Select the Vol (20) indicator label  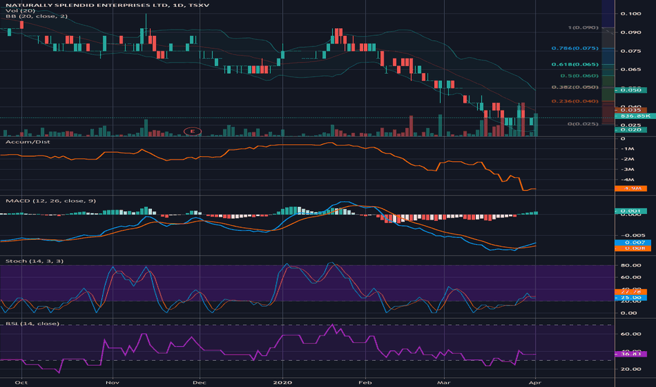[20, 11]
